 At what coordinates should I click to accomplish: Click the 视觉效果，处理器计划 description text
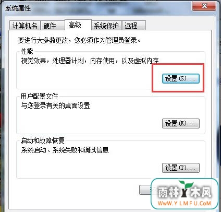click(90, 61)
